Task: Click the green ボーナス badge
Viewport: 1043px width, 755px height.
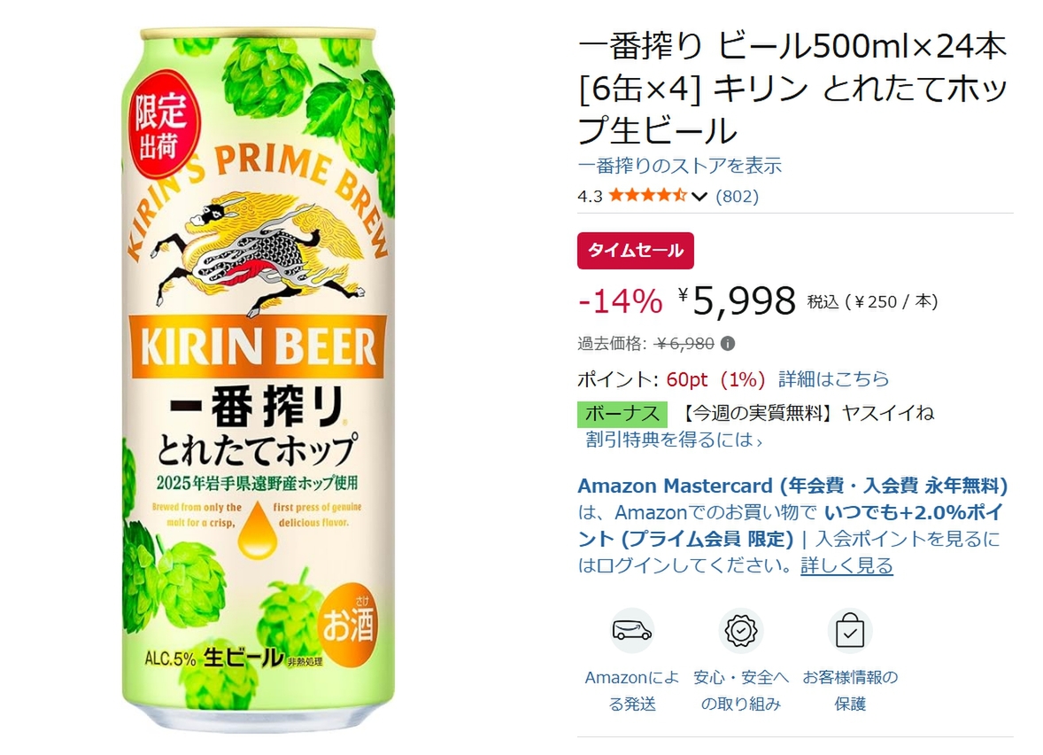Action: click(622, 414)
